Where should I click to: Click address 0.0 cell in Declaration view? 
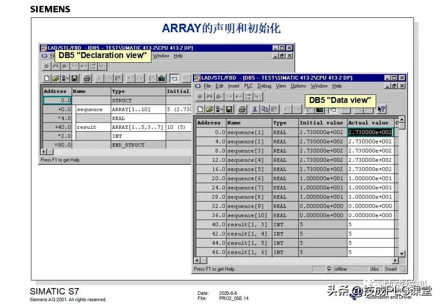click(x=57, y=100)
